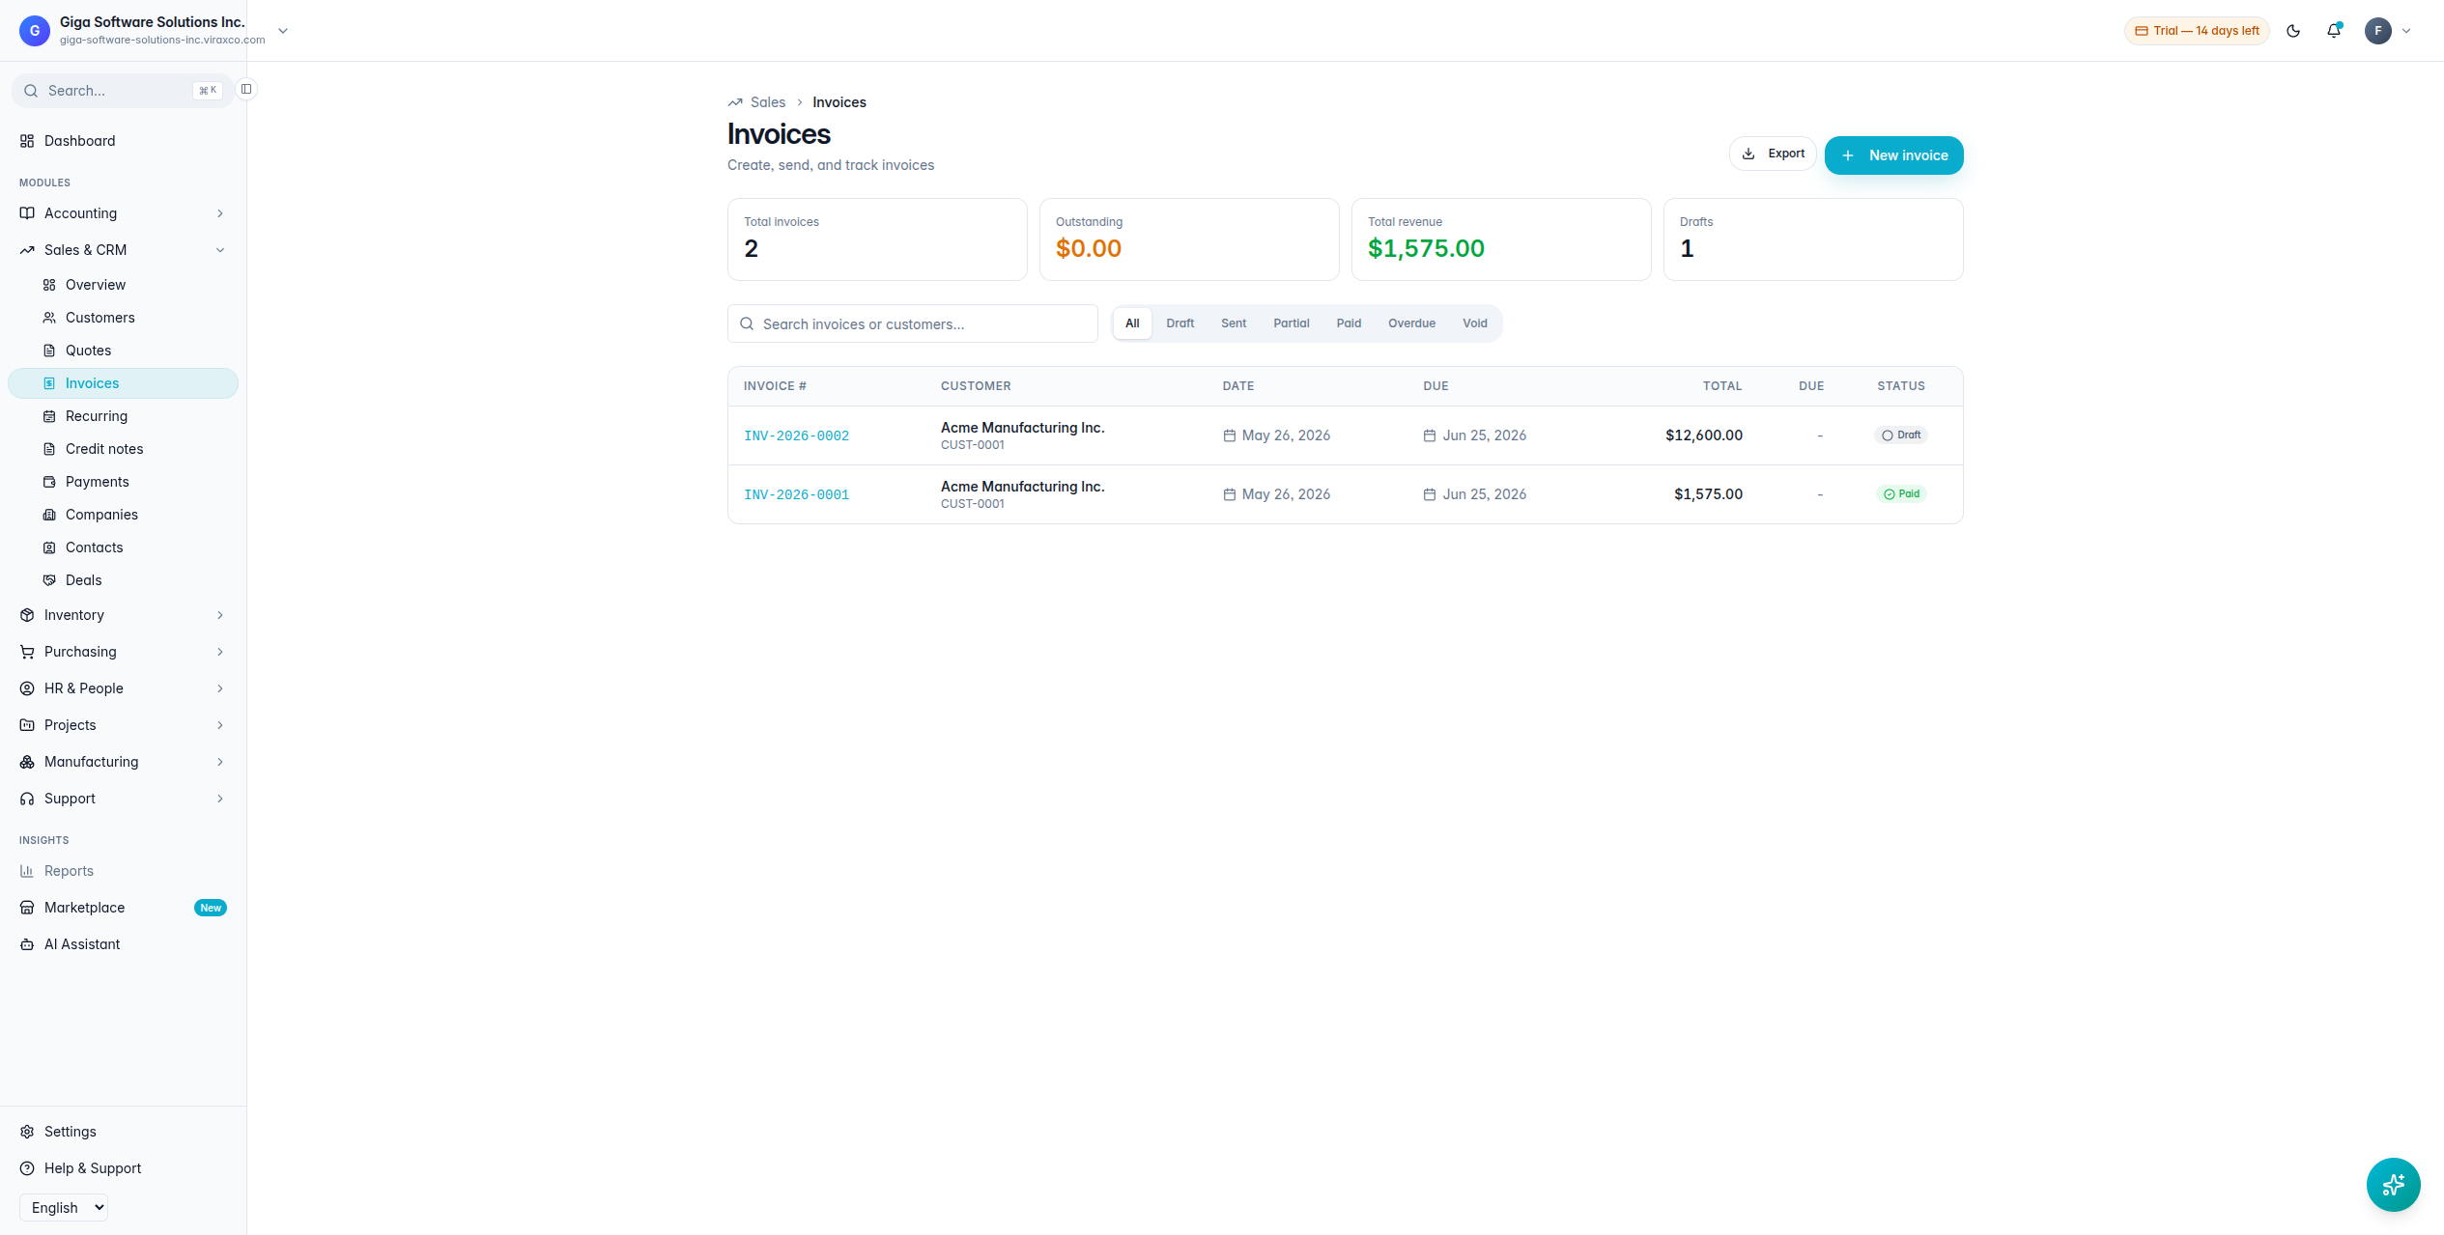Click Sales breadcrumb link
The height and width of the screenshot is (1235, 2444).
tap(768, 102)
